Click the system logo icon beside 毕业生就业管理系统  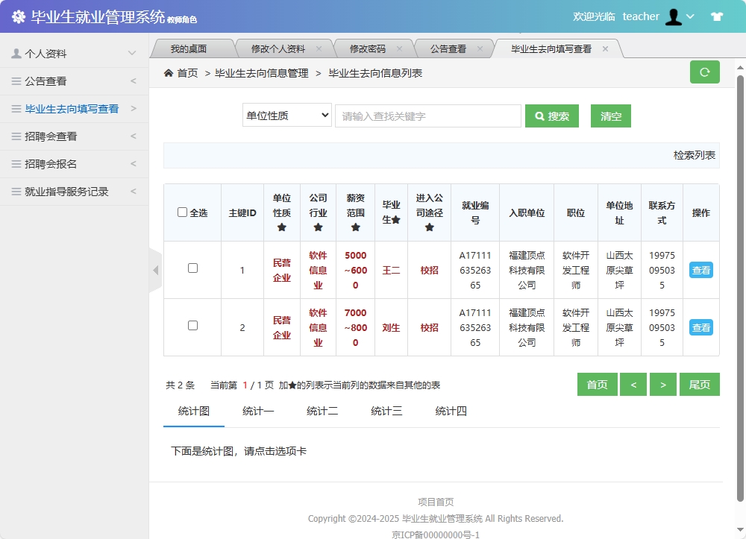[x=18, y=16]
